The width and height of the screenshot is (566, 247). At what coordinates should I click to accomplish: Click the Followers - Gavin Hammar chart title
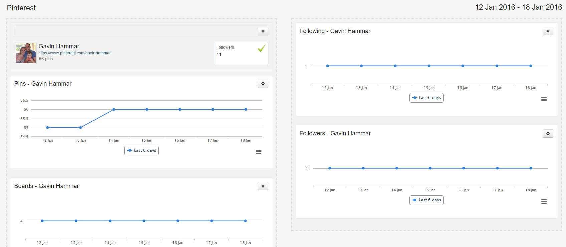335,133
